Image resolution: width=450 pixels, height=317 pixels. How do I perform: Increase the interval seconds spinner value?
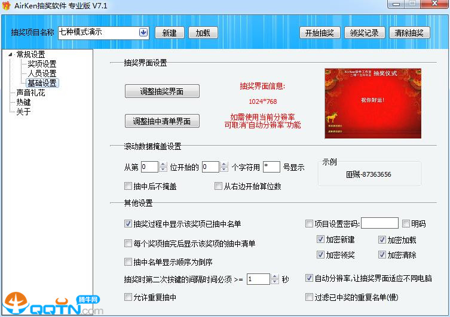click(x=275, y=276)
